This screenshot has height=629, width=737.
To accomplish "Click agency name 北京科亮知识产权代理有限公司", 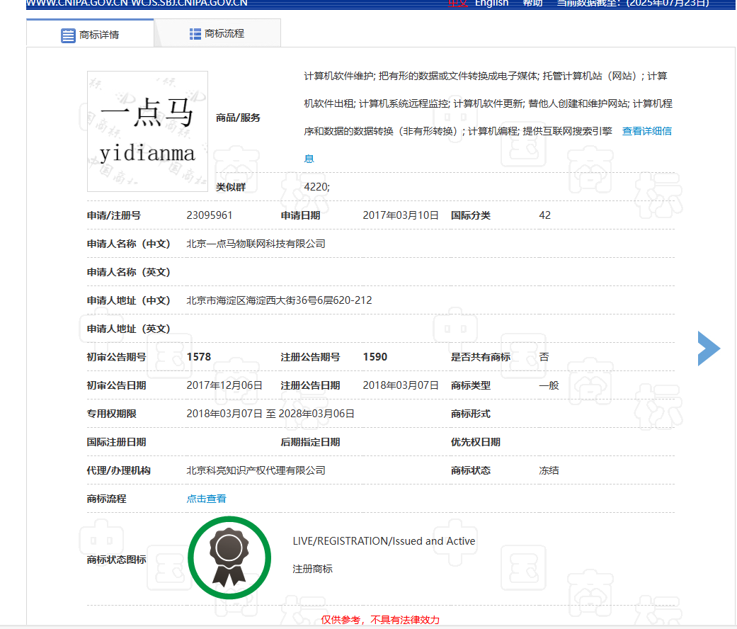I will pos(256,470).
